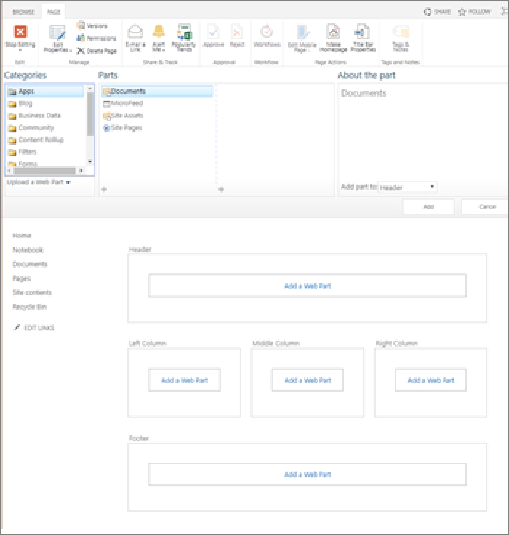Screen dimensions: 509x535
Task: Select the Blog category folder
Action: [x=20, y=103]
